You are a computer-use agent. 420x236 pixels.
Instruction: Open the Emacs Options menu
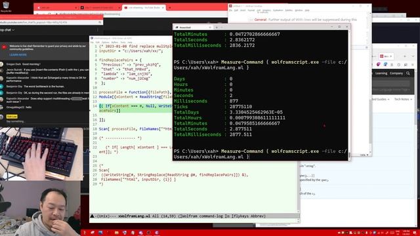(105, 42)
